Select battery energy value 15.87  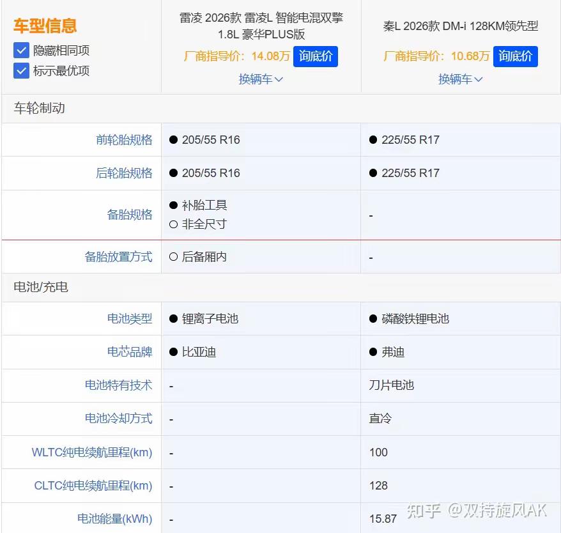point(383,519)
